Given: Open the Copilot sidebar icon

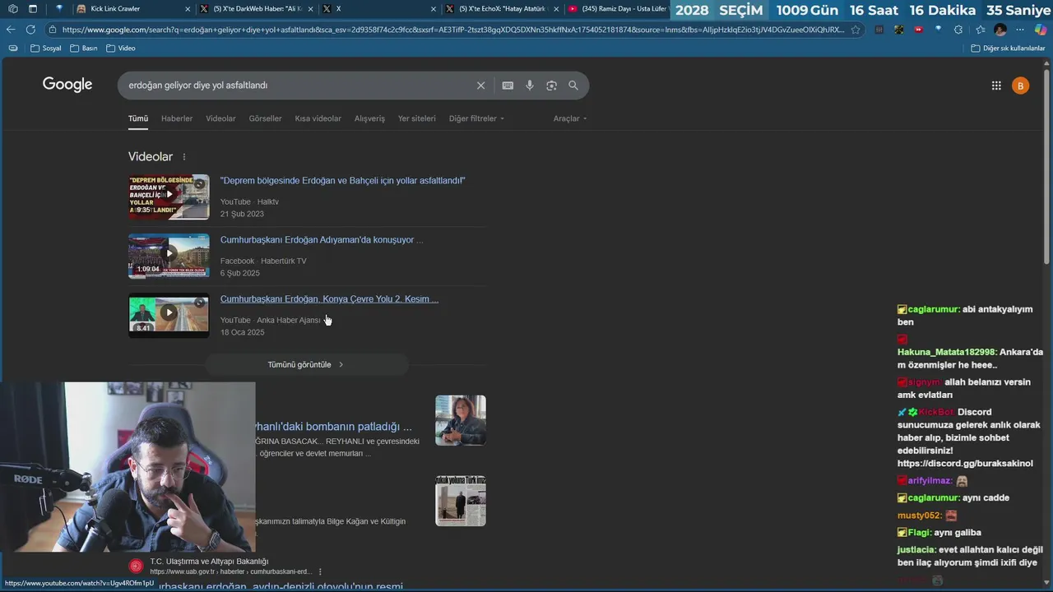Looking at the screenshot, I should [x=1041, y=30].
